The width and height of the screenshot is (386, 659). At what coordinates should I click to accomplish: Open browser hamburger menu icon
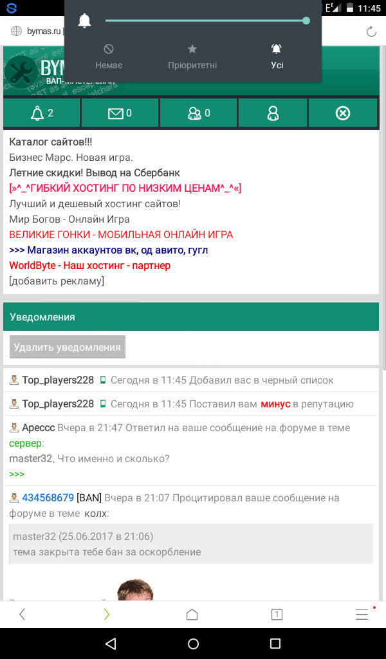[362, 615]
